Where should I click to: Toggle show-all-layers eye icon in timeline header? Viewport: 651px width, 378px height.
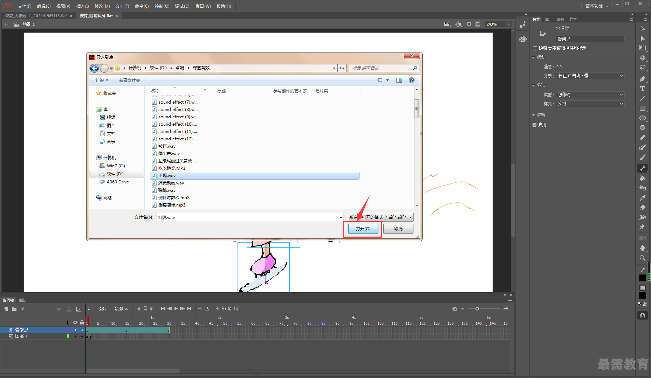tap(75, 322)
